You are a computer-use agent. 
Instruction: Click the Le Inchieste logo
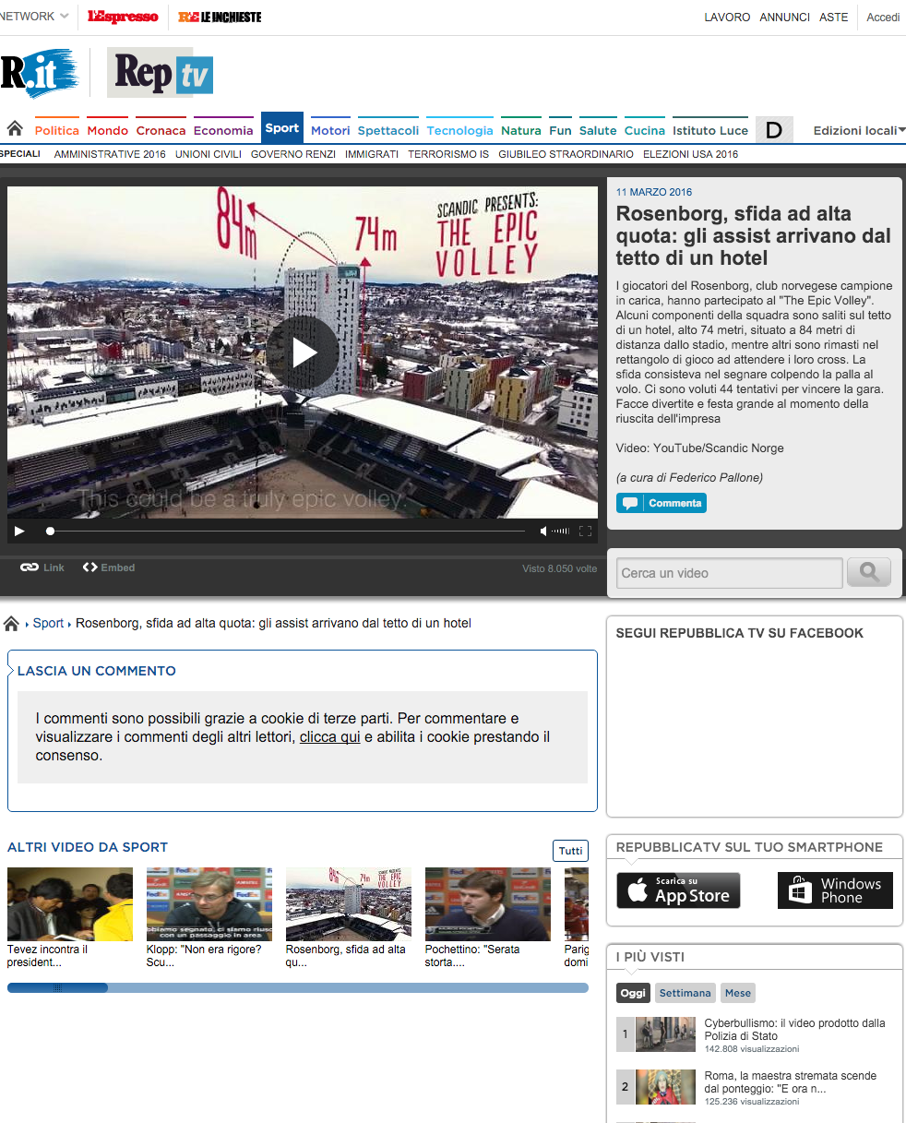pos(220,17)
